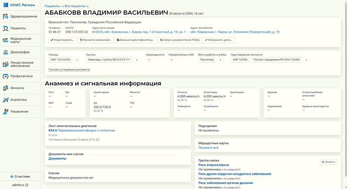Open the Демография sidebar icon
This screenshot has height=189, width=347.
click(6, 52)
